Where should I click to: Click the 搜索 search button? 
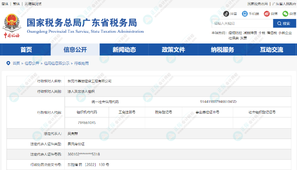tap(284, 23)
